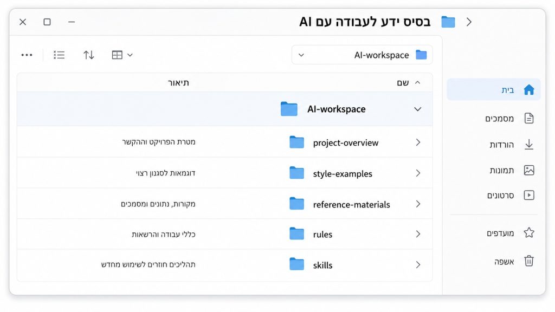Click the trash can icon

pyautogui.click(x=529, y=261)
